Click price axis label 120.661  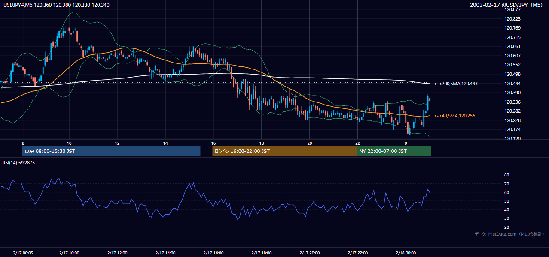click(x=512, y=47)
